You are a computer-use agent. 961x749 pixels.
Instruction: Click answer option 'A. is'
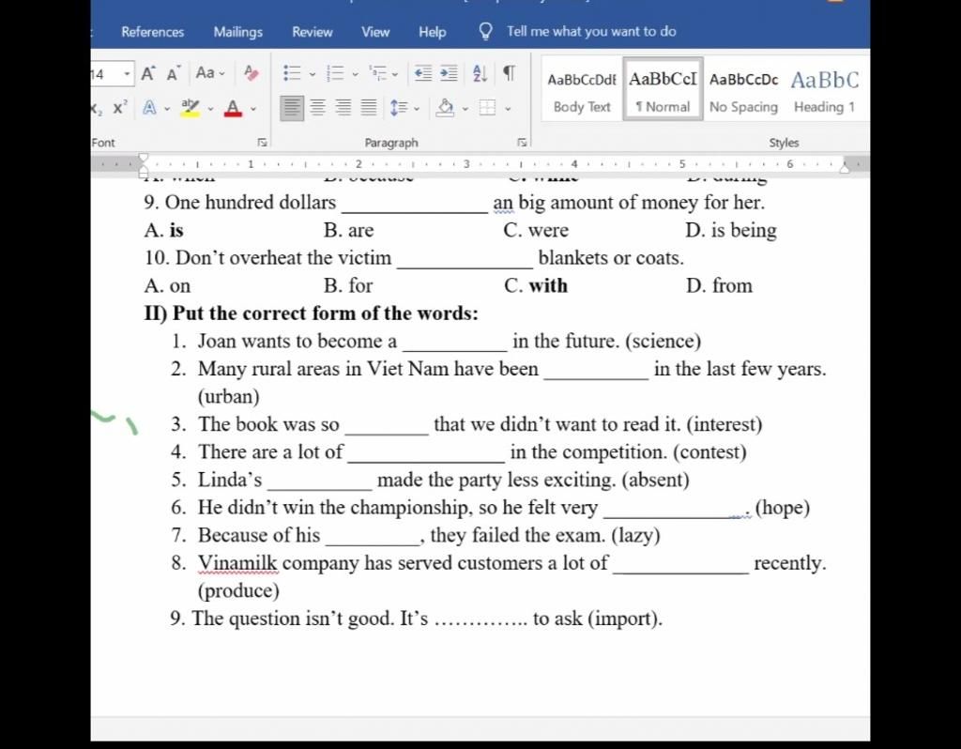[163, 230]
